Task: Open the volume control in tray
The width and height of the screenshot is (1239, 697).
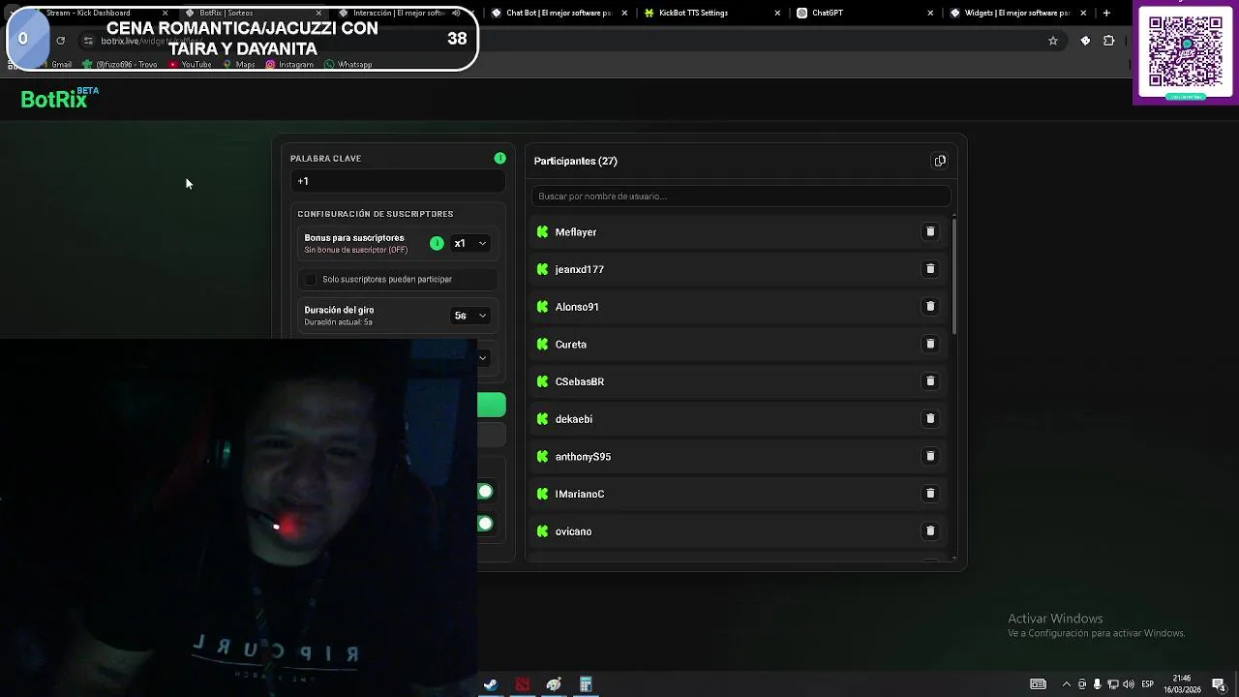Action: [x=1129, y=684]
